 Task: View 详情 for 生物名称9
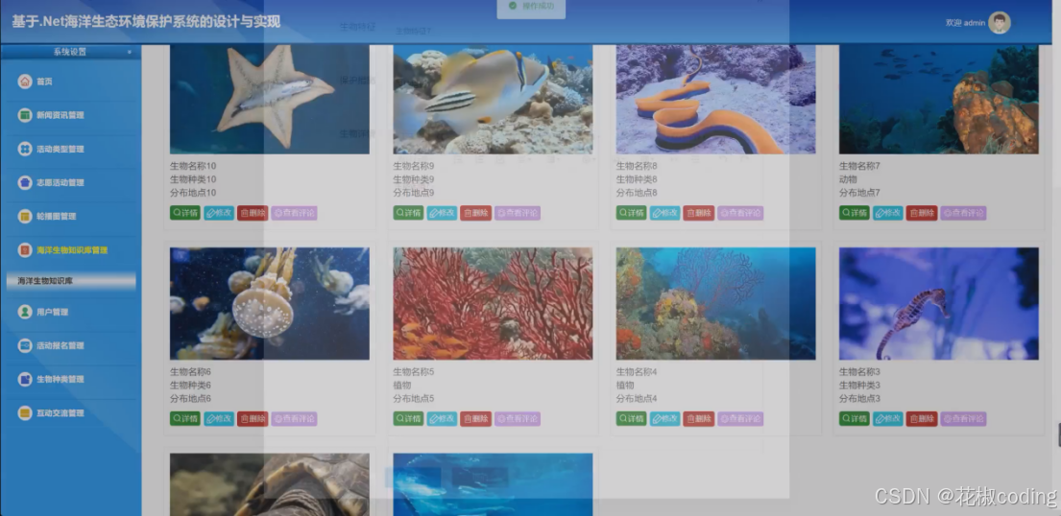coord(408,213)
